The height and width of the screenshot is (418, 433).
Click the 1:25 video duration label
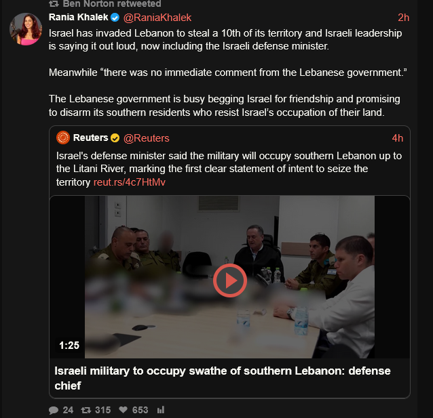coord(69,345)
